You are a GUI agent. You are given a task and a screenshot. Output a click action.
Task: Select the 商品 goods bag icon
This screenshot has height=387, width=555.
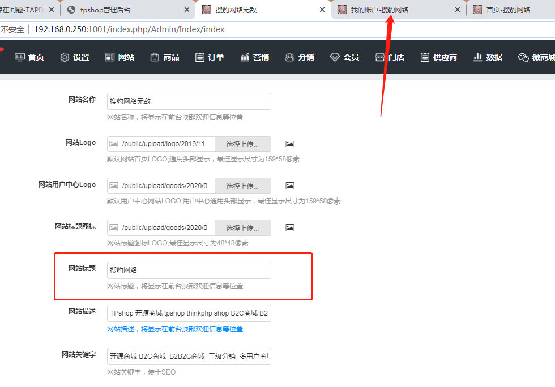point(154,57)
